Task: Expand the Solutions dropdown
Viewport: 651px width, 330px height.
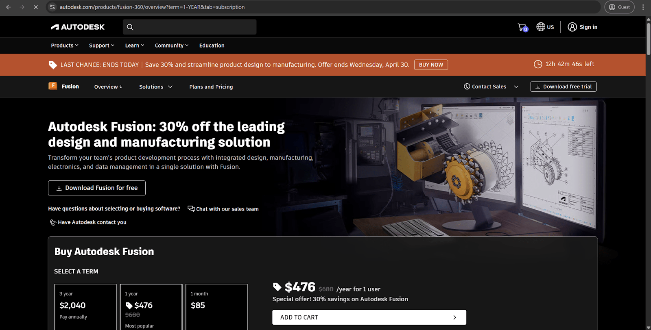Action: [x=156, y=87]
